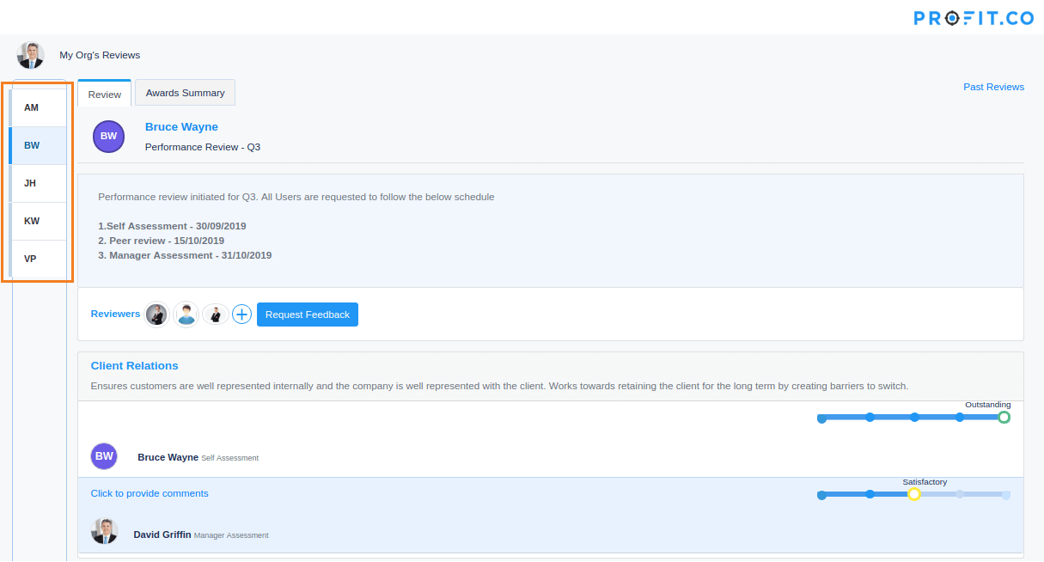The height and width of the screenshot is (562, 1044).
Task: Open the Profit.co logo home link
Action: 973,18
